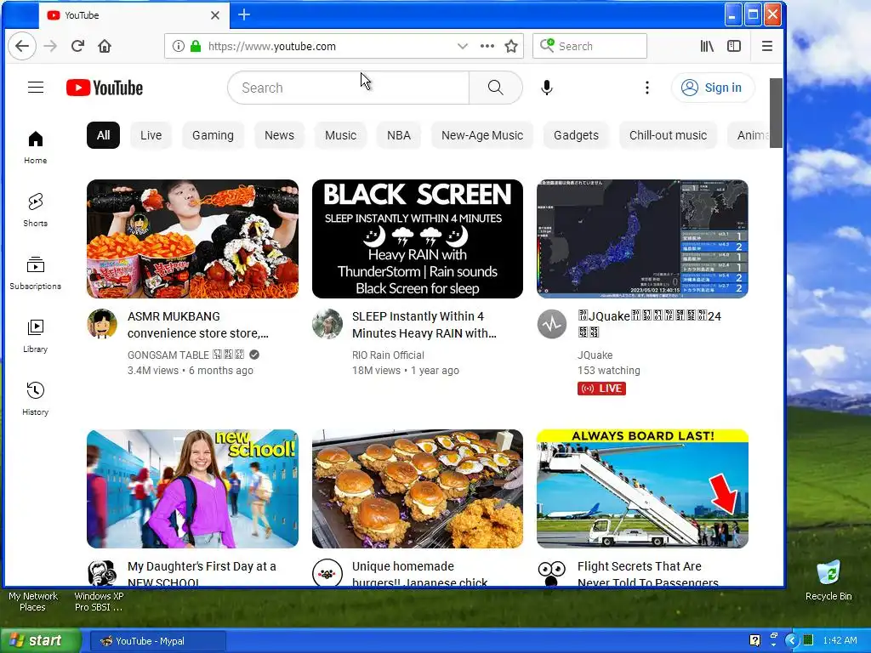Viewport: 871px width, 653px height.
Task: Open History in the sidebar
Action: coord(36,399)
